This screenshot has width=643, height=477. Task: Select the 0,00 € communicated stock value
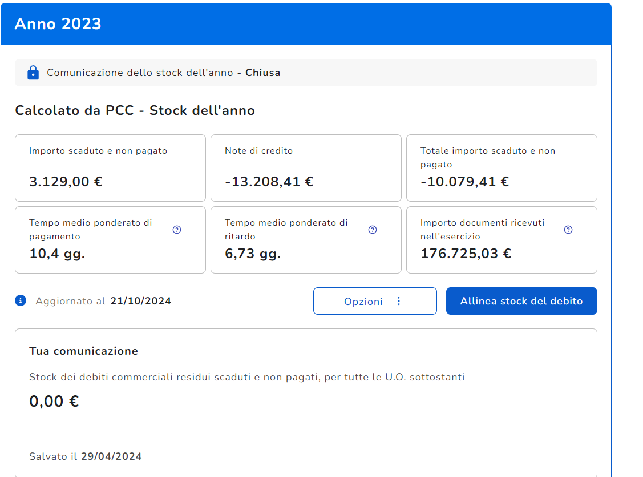(x=54, y=401)
